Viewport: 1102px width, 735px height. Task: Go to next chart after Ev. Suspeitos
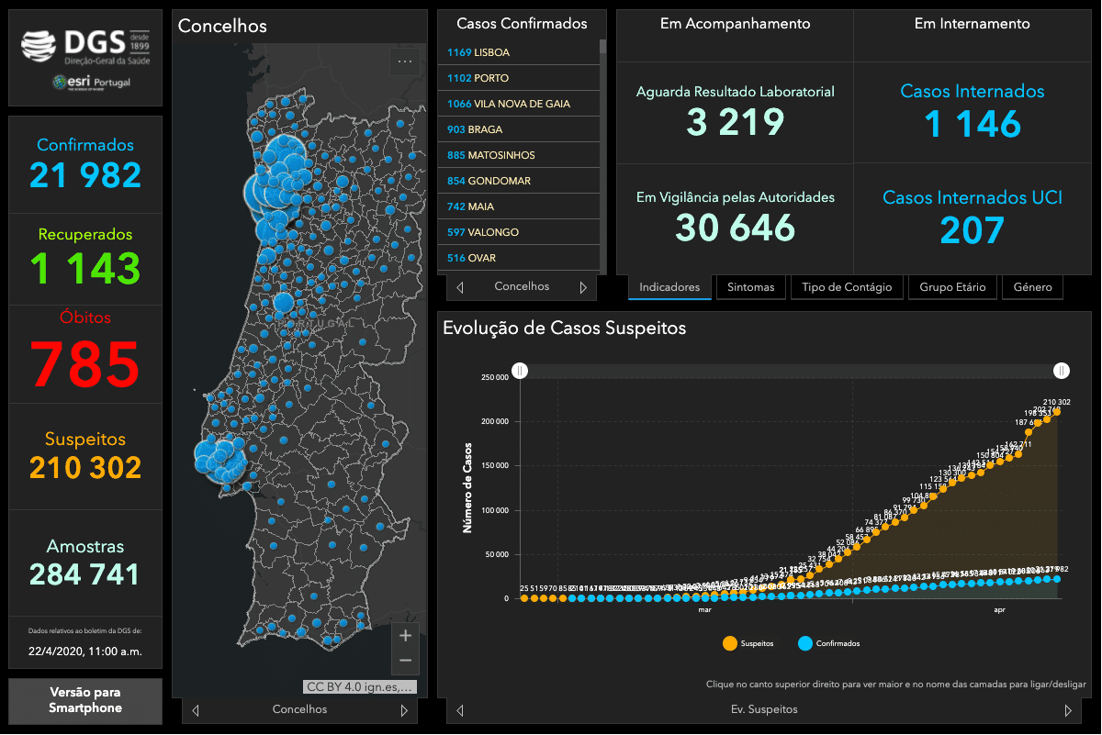pos(1067,709)
